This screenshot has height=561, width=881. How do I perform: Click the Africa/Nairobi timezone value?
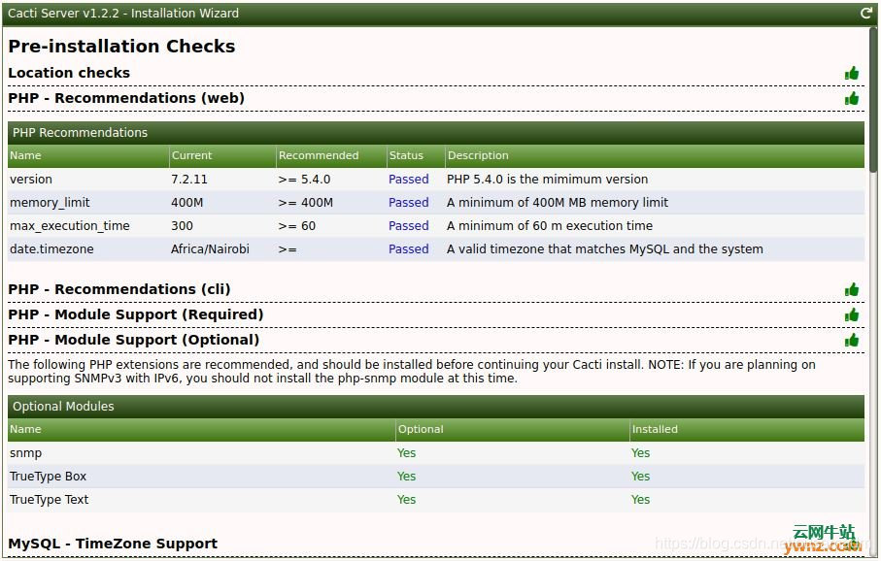tap(210, 249)
